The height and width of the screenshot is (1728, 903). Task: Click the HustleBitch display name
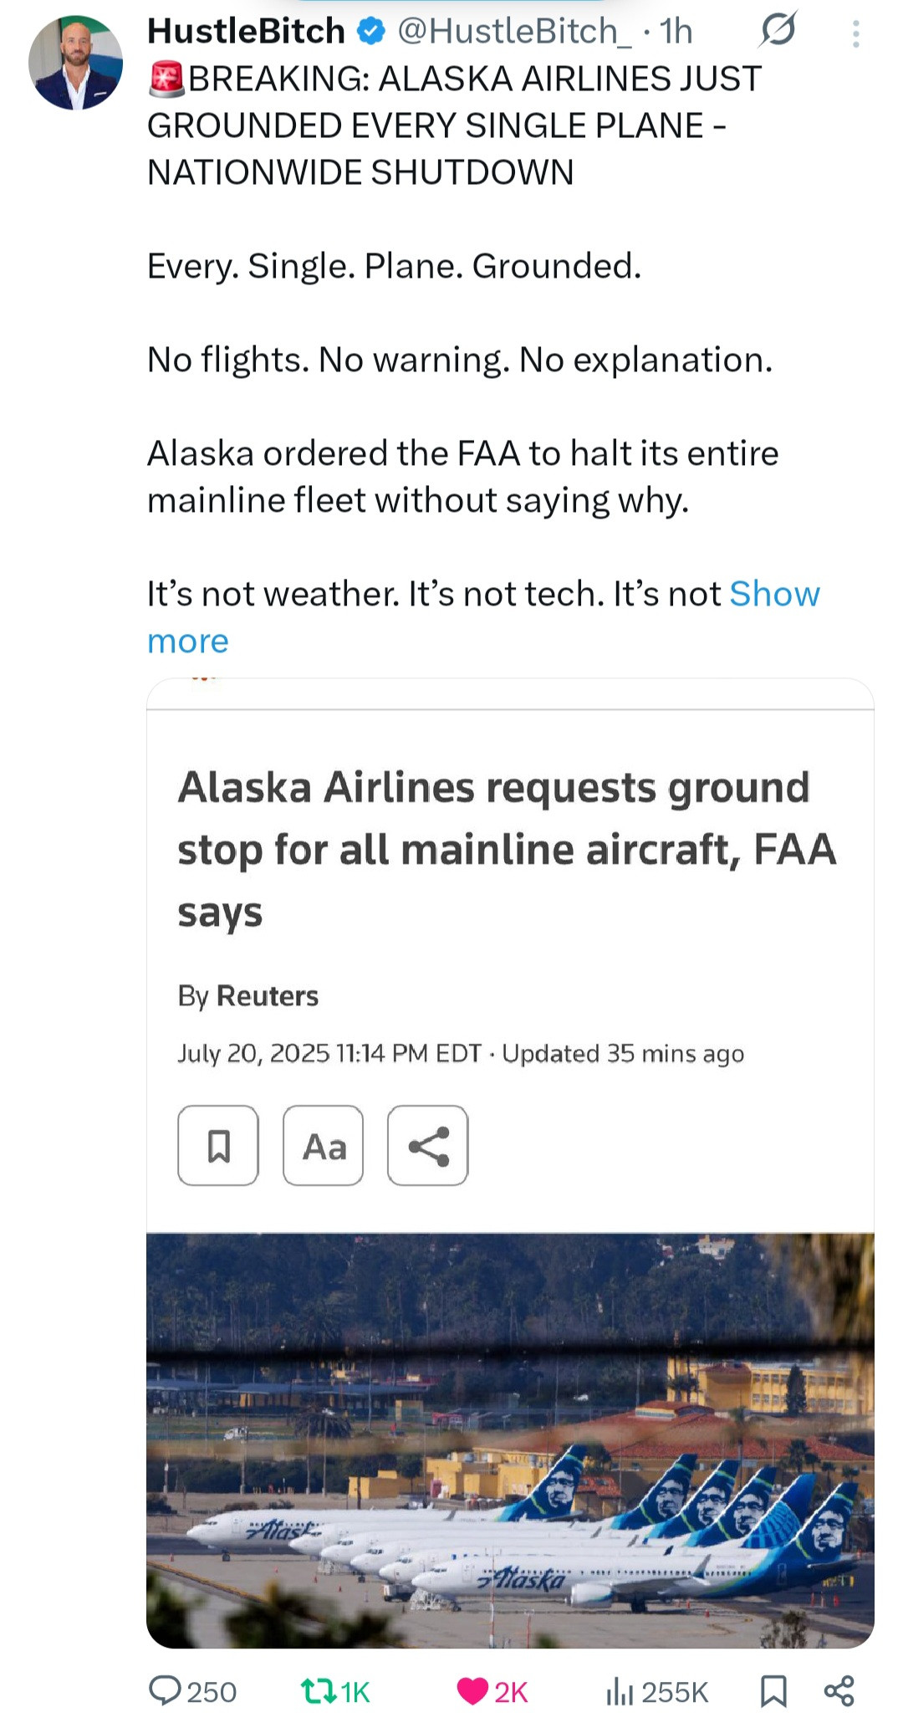246,32
